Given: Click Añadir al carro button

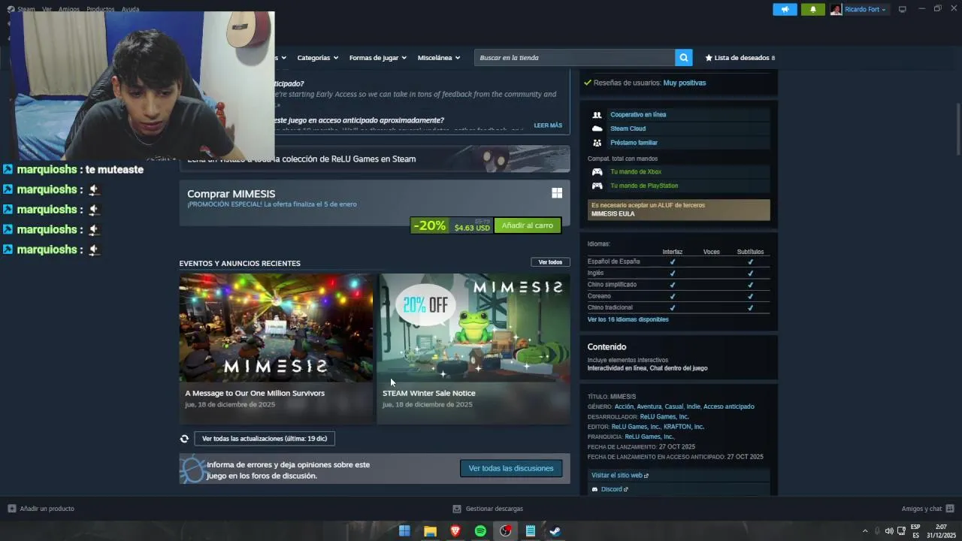Looking at the screenshot, I should click(x=528, y=225).
